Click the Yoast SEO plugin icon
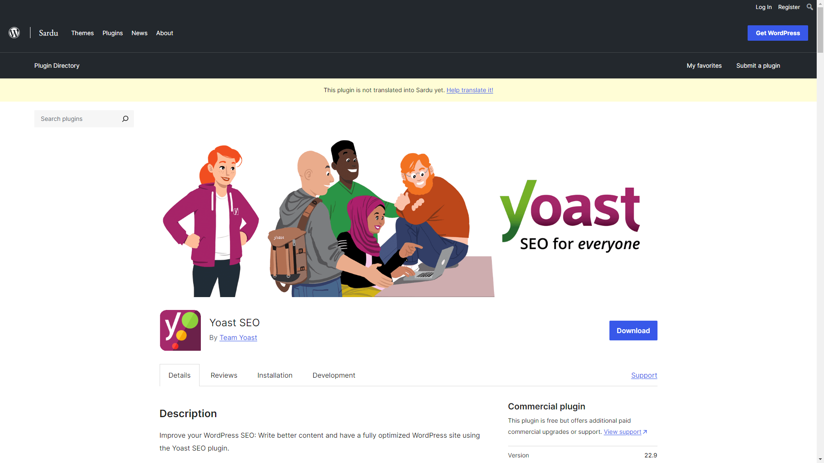Screen dimensions: 824x463 (180, 330)
